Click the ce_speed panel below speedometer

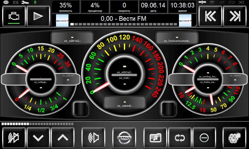point(125,103)
